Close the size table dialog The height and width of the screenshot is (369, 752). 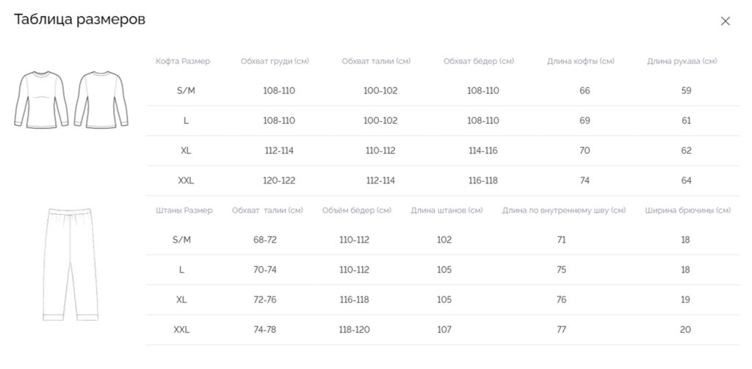[725, 21]
